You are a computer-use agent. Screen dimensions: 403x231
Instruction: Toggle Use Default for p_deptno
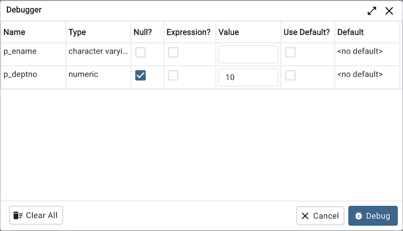tap(290, 76)
